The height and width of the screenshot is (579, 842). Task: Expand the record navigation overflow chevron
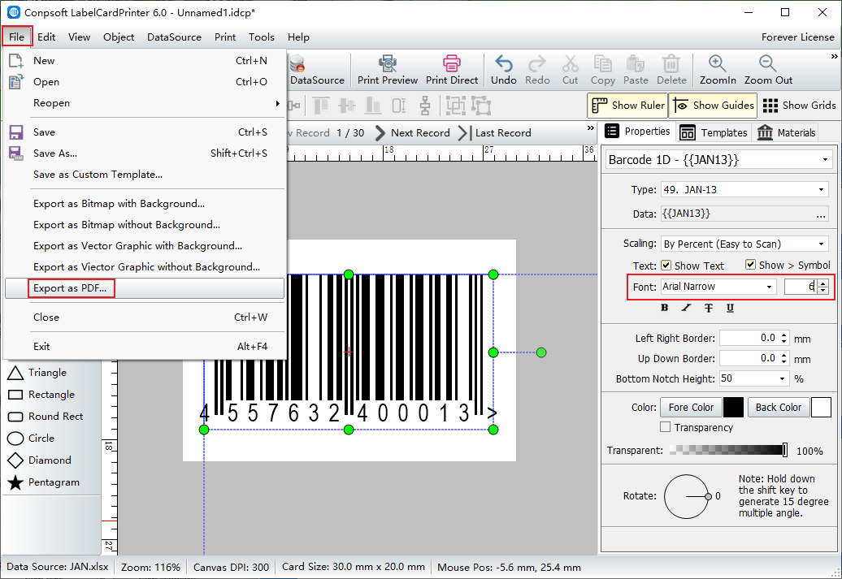(x=591, y=127)
